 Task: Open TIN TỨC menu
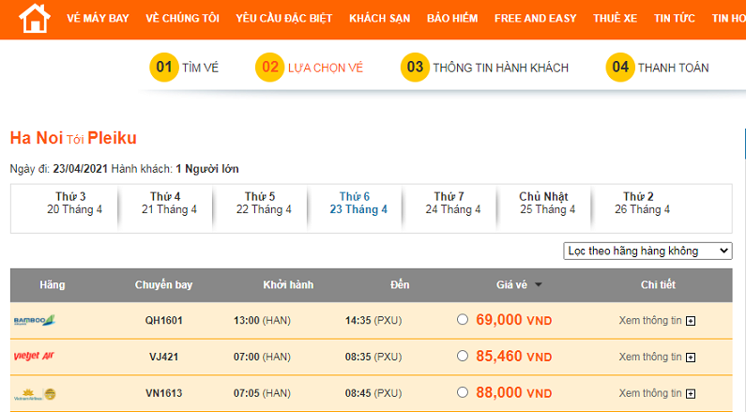[x=675, y=19]
